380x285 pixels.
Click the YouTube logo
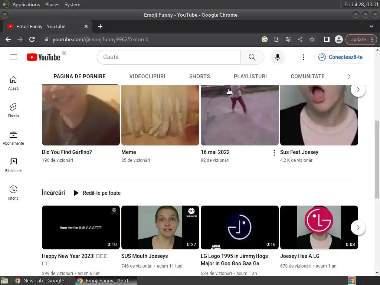pos(43,57)
